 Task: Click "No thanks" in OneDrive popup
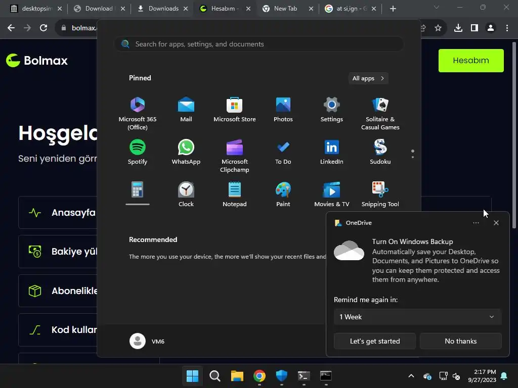tap(460, 341)
